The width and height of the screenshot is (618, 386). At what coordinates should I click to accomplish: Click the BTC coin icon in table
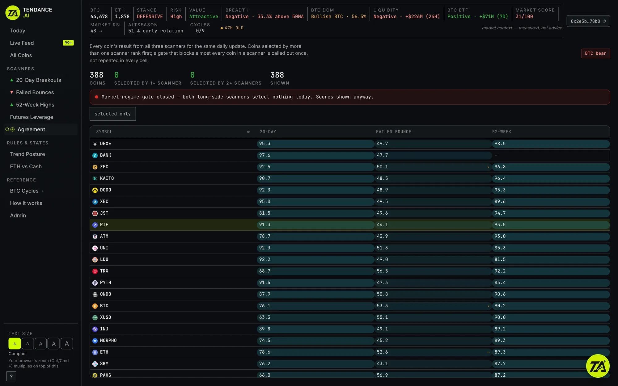tap(95, 306)
